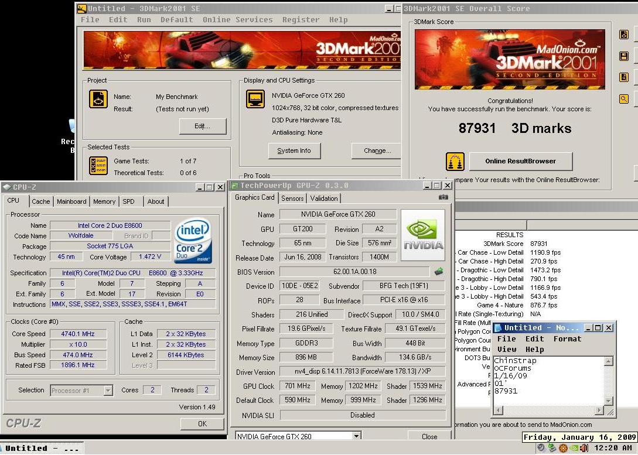The image size is (638, 455).
Task: Open the Default menu in 3DMark2001
Action: click(176, 19)
